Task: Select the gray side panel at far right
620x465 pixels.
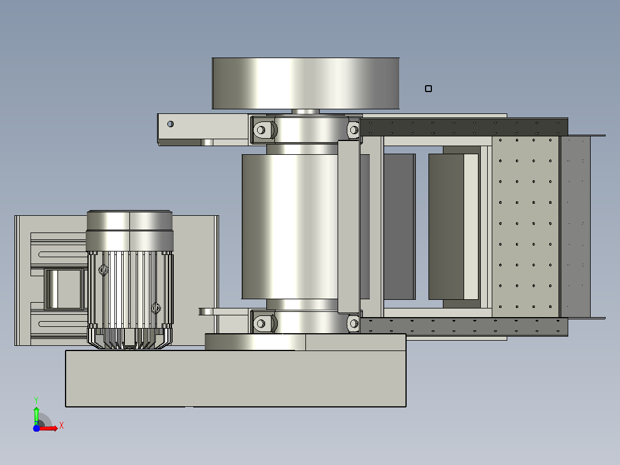Action: (576, 227)
